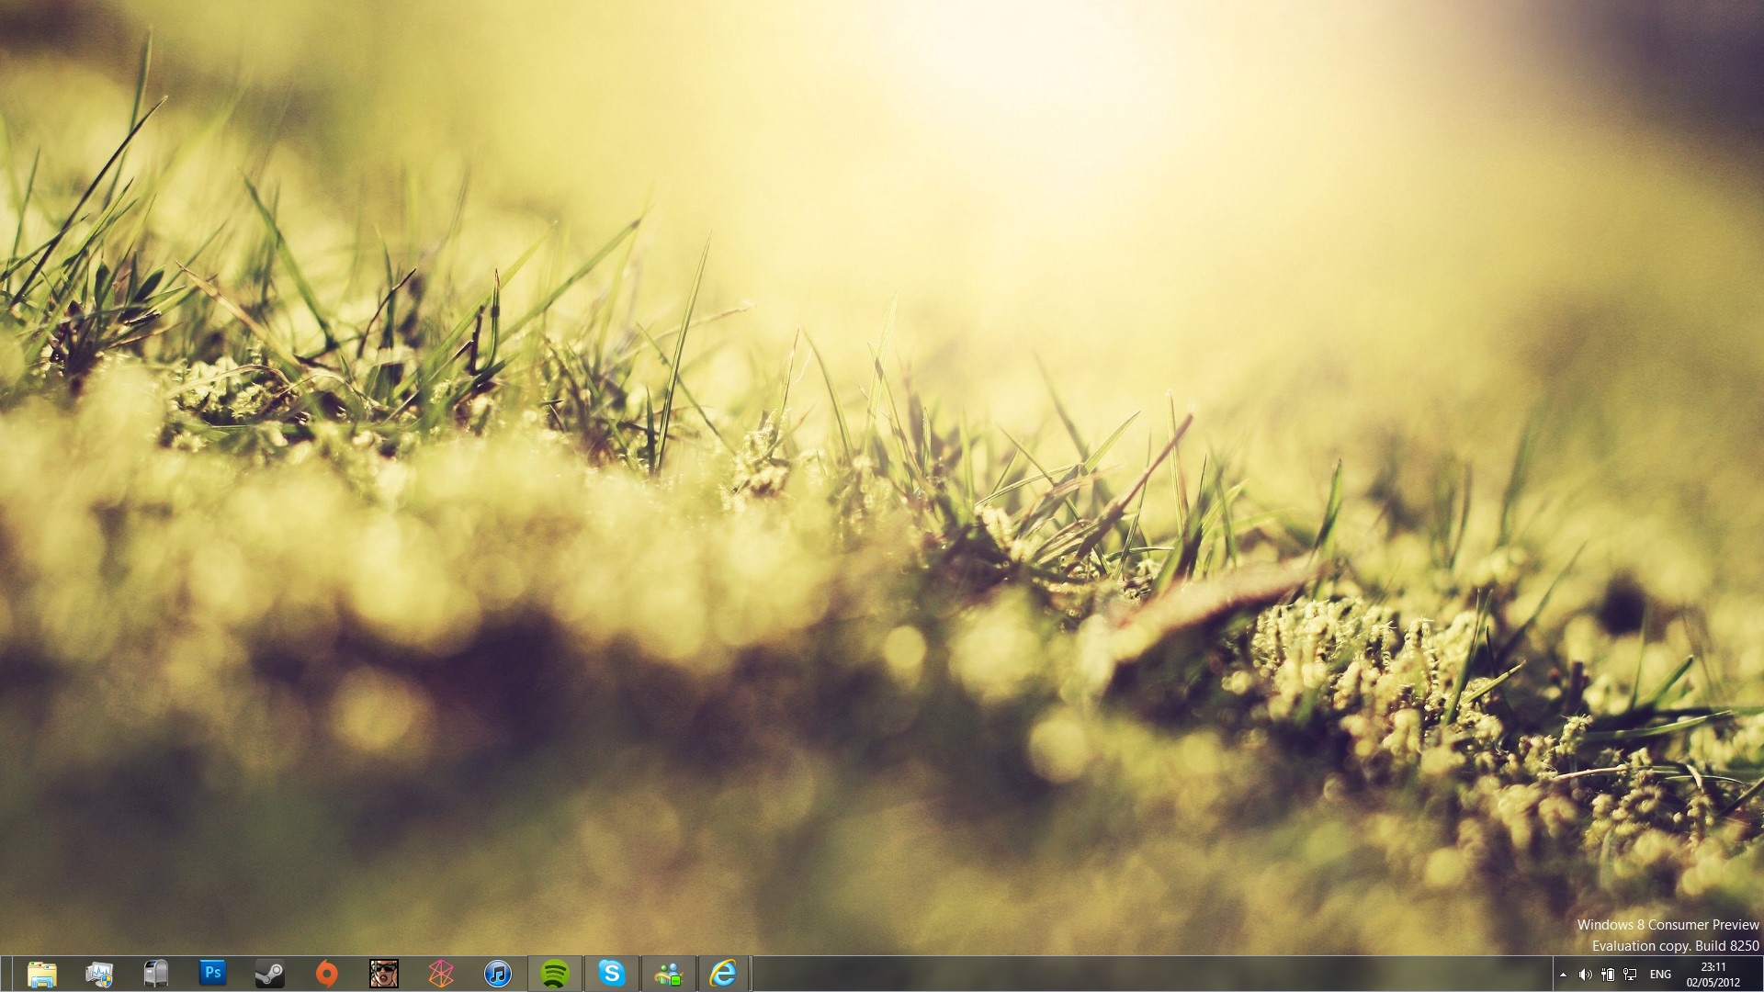The height and width of the screenshot is (992, 1764).
Task: Change the ENG input language
Action: click(1660, 975)
